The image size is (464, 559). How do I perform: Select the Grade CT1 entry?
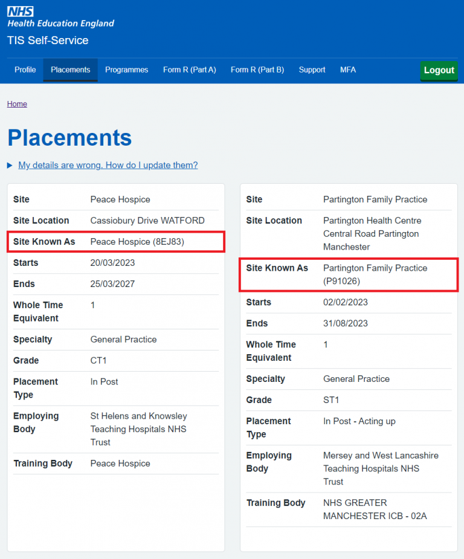[x=98, y=360]
